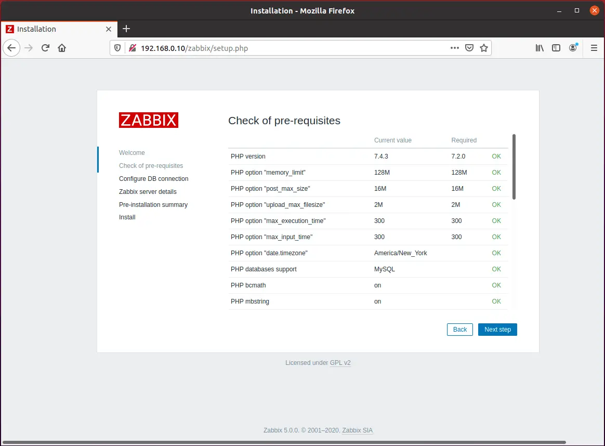Click 'PHP mbstring' row label
605x446 pixels.
(x=250, y=301)
